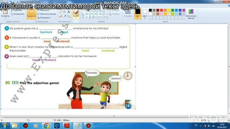Pick the orange palette color

pos(165,10)
